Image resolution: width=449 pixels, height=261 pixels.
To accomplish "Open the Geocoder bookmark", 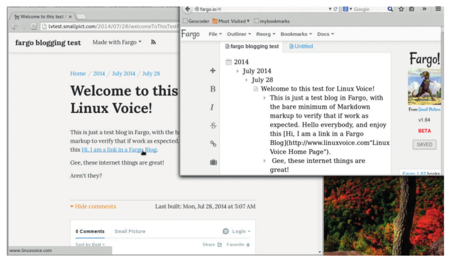I will click(196, 21).
